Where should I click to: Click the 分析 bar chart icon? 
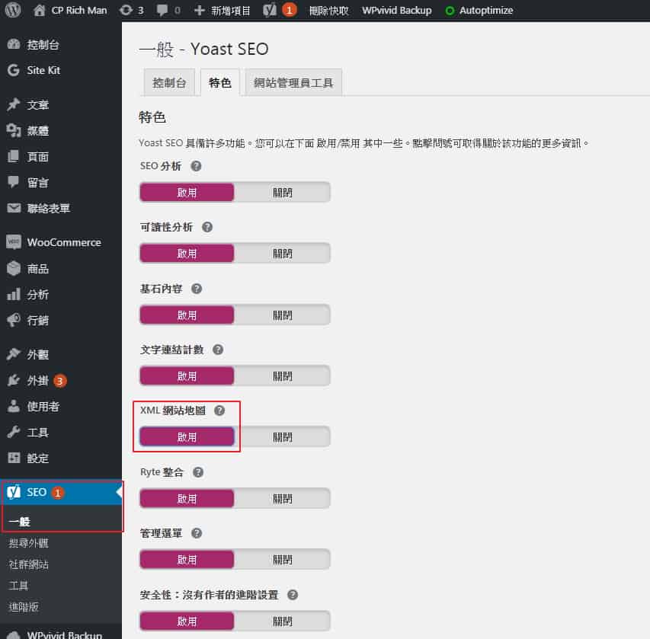14,294
